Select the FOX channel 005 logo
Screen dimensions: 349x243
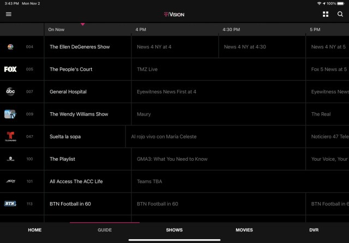10,69
